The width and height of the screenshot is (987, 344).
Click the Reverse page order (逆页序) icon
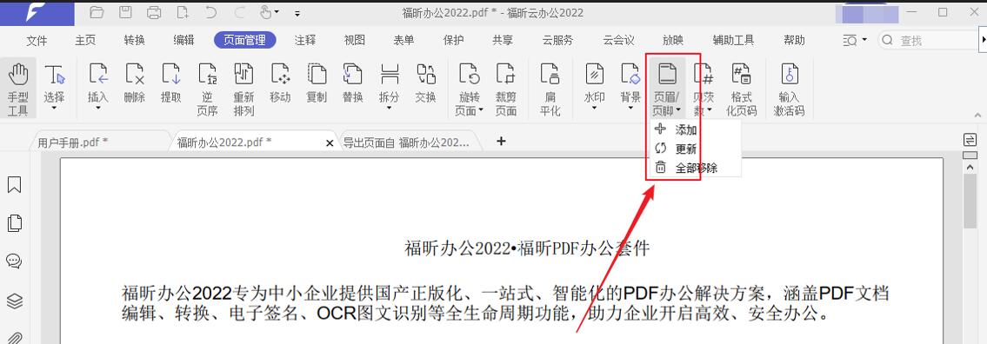[x=207, y=75]
